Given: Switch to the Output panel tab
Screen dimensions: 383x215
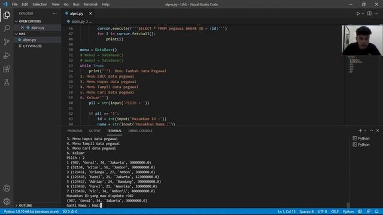Looking at the screenshot, I should pos(95,131).
